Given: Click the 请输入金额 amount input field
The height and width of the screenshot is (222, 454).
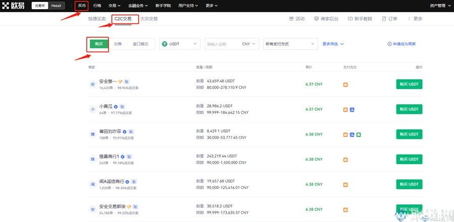Looking at the screenshot, I should click(221, 44).
